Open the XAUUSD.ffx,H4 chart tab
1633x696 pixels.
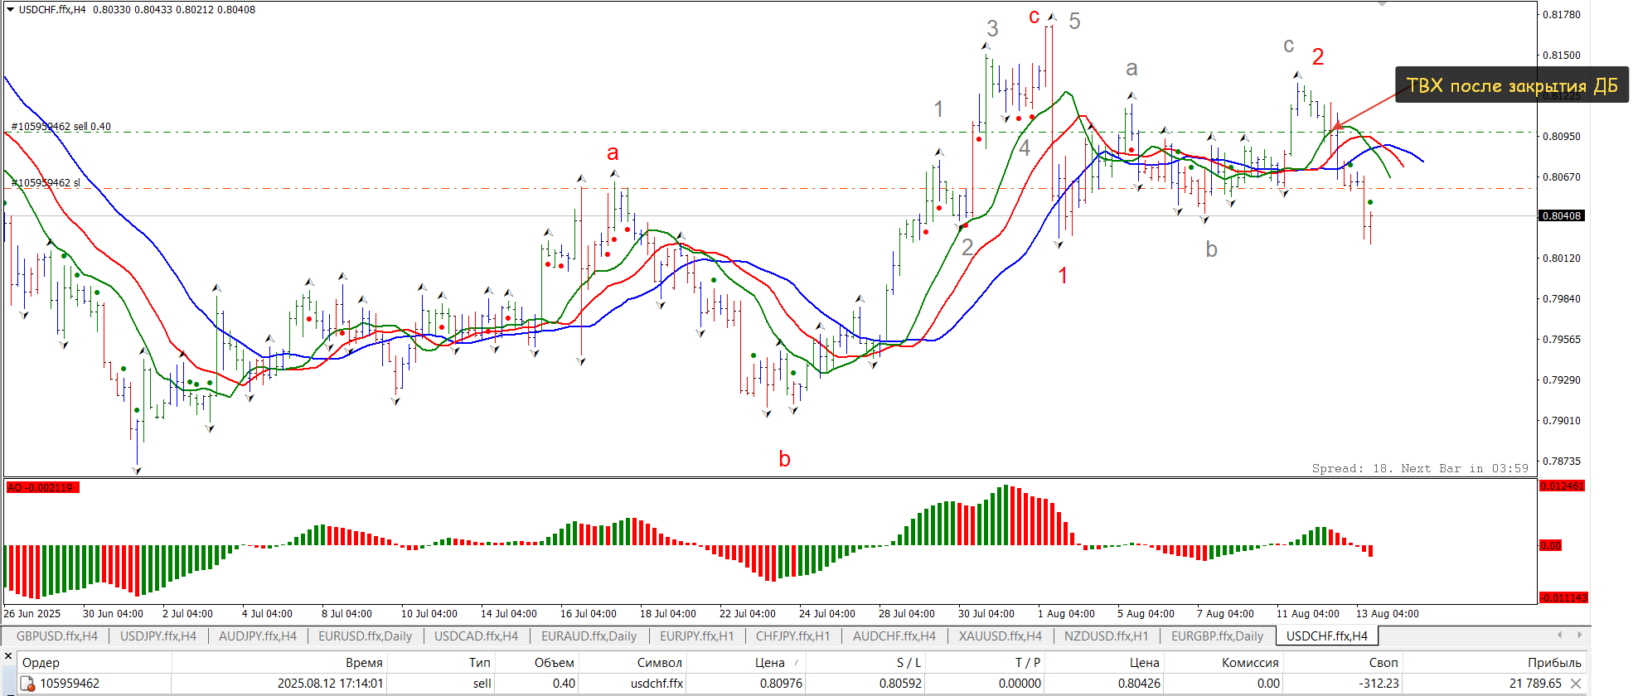(x=1000, y=636)
